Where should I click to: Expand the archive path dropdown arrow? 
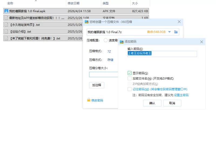pos(170,32)
